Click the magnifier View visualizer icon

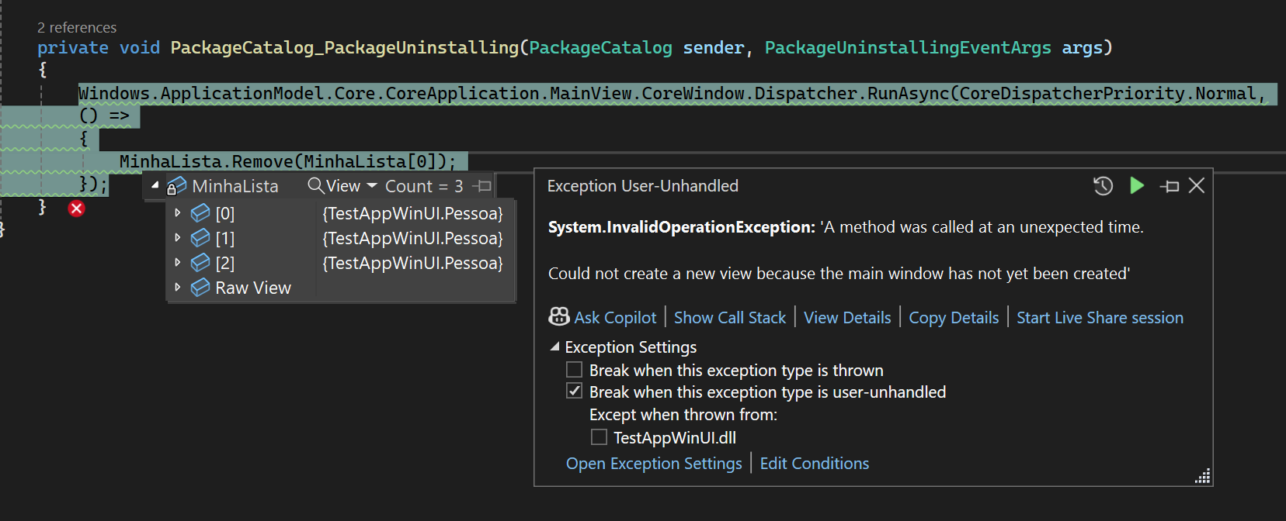pos(316,186)
